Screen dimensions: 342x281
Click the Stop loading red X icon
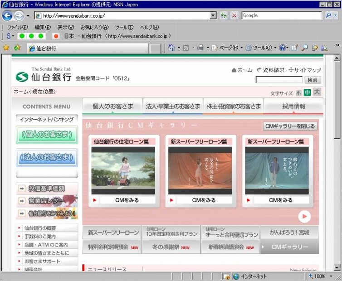pos(234,15)
